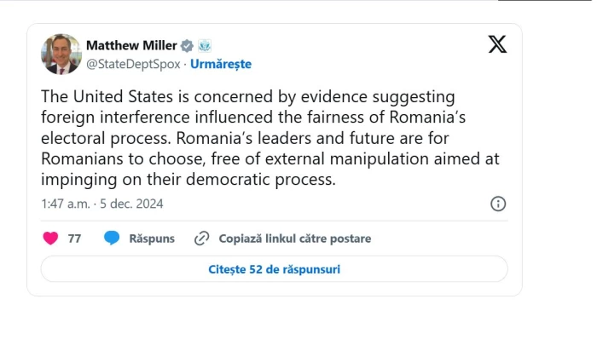Click the chain link copy icon
The height and width of the screenshot is (351, 597).
click(x=202, y=239)
